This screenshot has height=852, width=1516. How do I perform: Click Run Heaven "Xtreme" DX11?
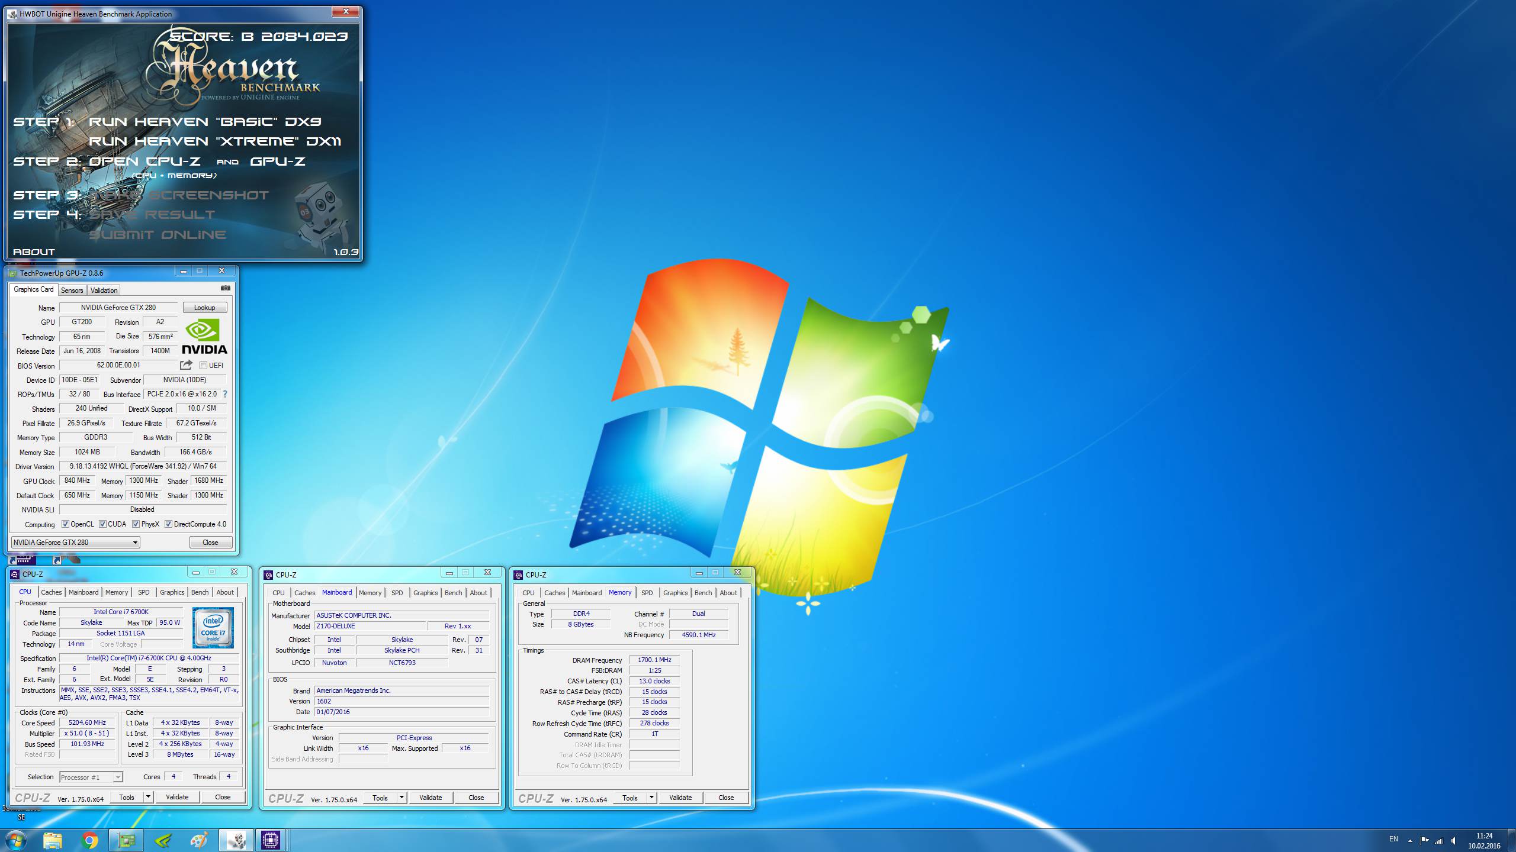click(x=215, y=141)
